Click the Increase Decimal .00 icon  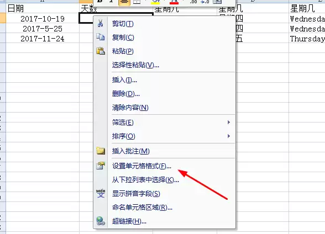193,2
